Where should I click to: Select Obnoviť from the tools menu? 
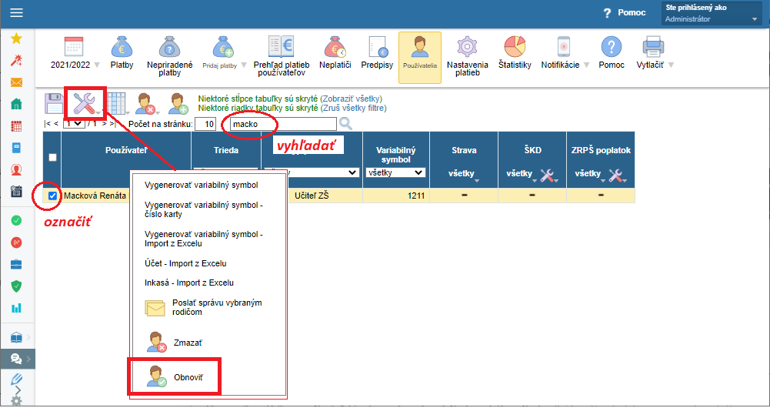(x=188, y=376)
